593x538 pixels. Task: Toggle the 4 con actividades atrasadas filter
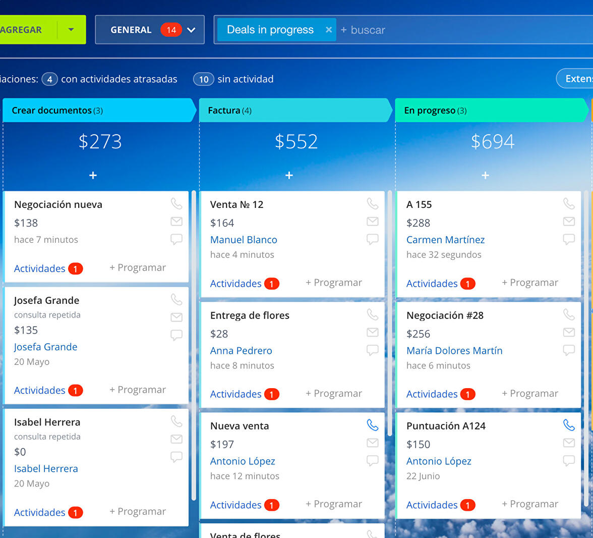[49, 79]
